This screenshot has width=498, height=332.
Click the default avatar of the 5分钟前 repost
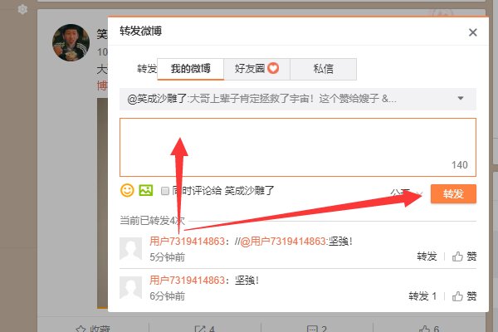pos(130,249)
